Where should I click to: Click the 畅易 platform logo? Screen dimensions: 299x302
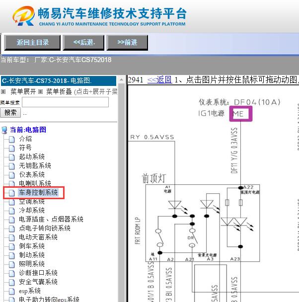click(x=24, y=16)
